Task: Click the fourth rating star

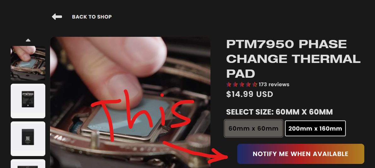Action: 248,85
